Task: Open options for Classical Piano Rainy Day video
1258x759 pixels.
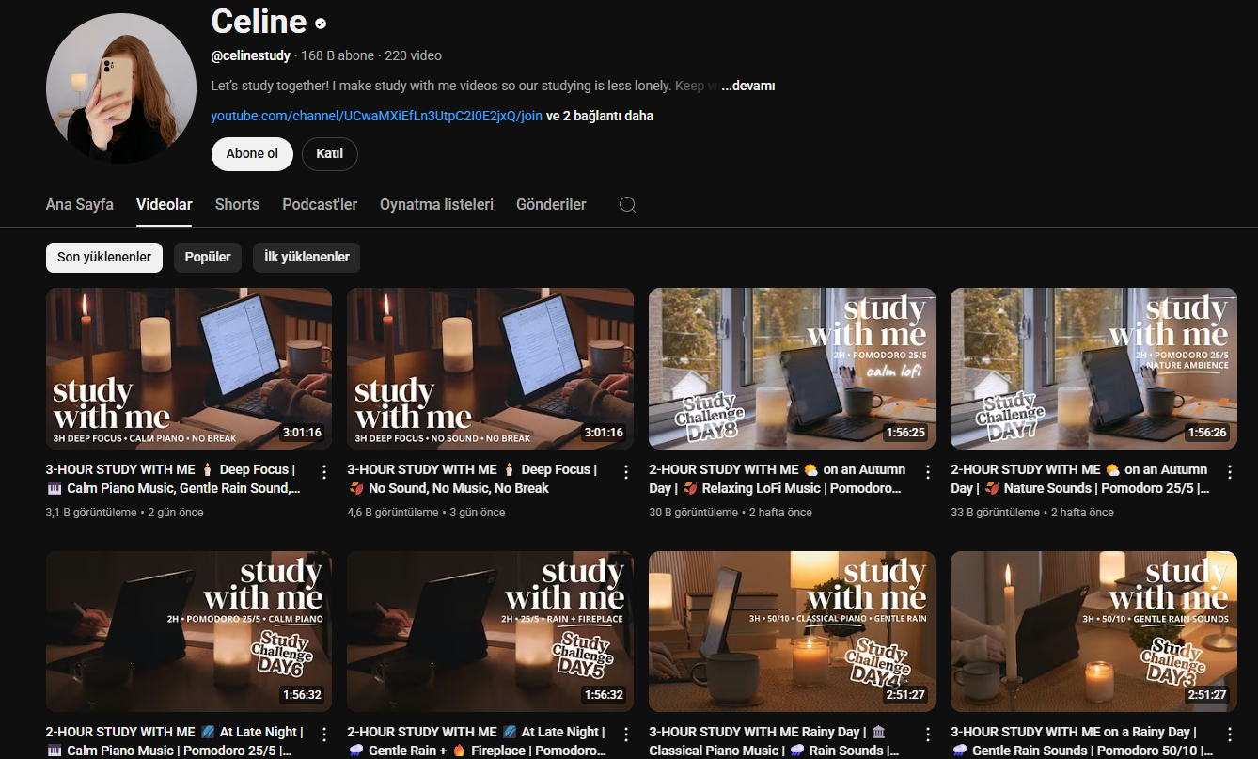Action: [x=928, y=734]
